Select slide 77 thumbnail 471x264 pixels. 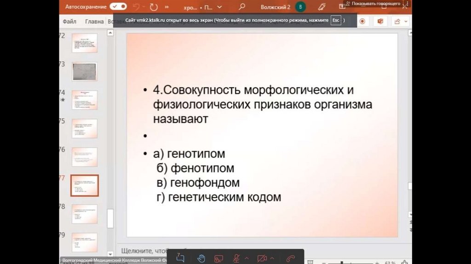point(85,186)
